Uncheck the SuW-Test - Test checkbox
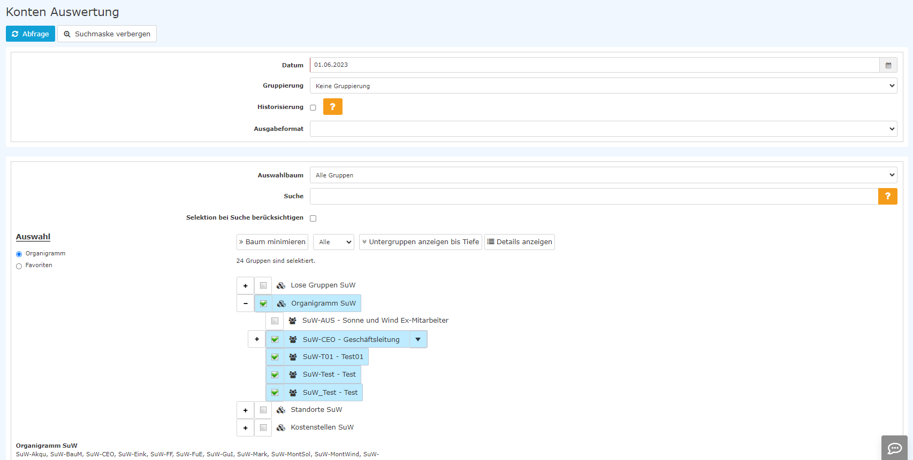 point(275,375)
